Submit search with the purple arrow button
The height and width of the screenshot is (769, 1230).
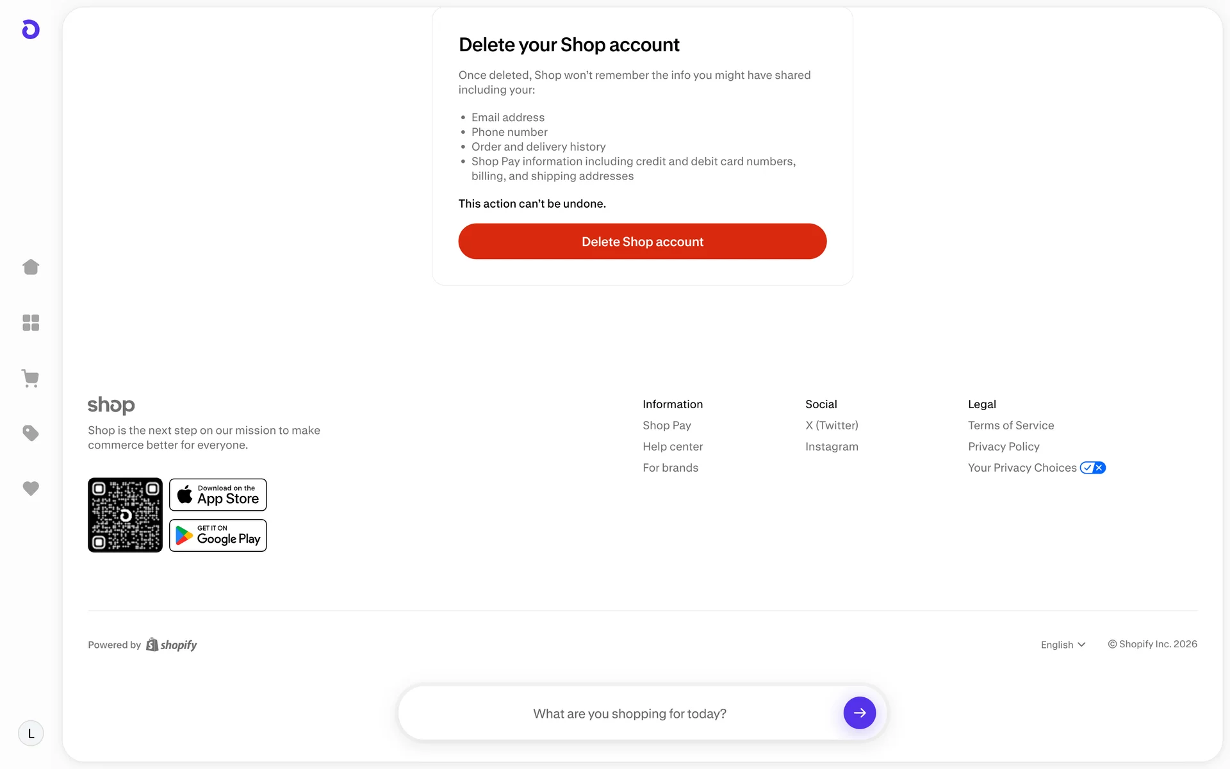pos(859,713)
